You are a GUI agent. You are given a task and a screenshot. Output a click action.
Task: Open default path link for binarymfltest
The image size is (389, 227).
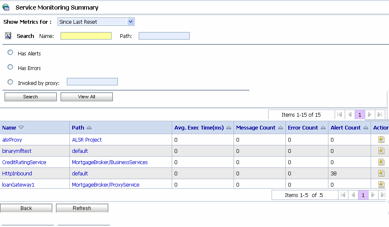(80, 151)
